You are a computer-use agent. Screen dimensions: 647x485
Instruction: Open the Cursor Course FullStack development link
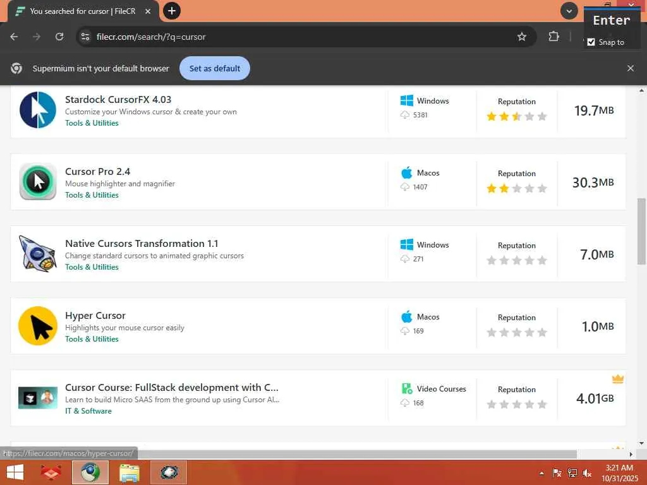(x=172, y=387)
